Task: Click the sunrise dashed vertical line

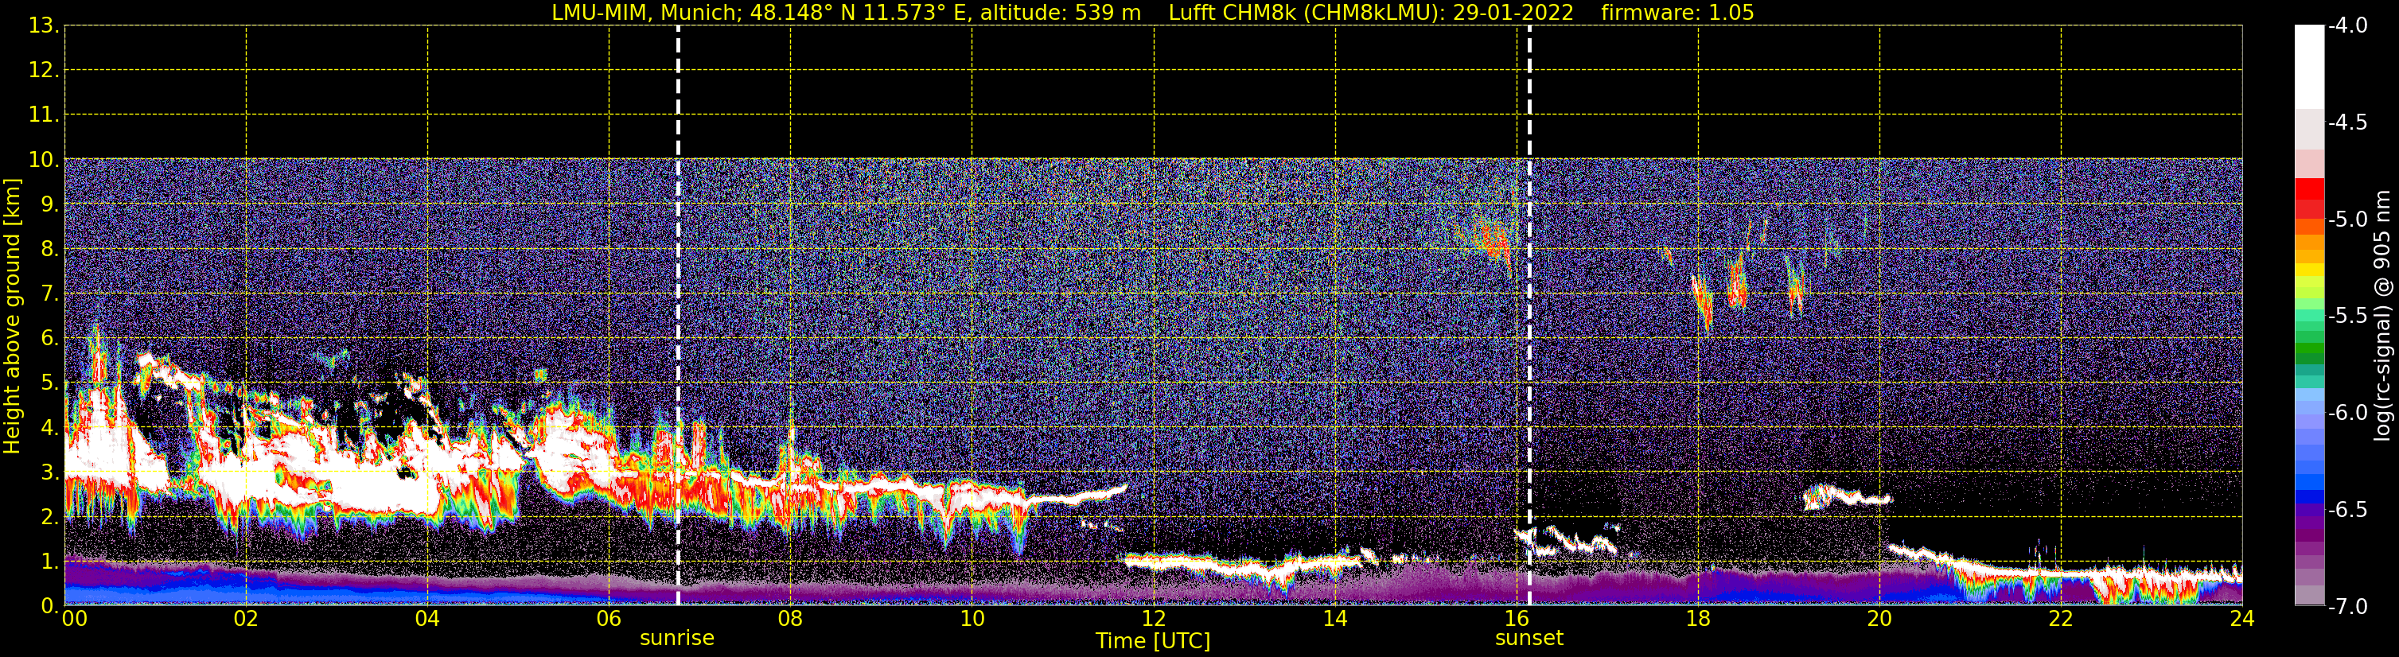Action: [678, 316]
